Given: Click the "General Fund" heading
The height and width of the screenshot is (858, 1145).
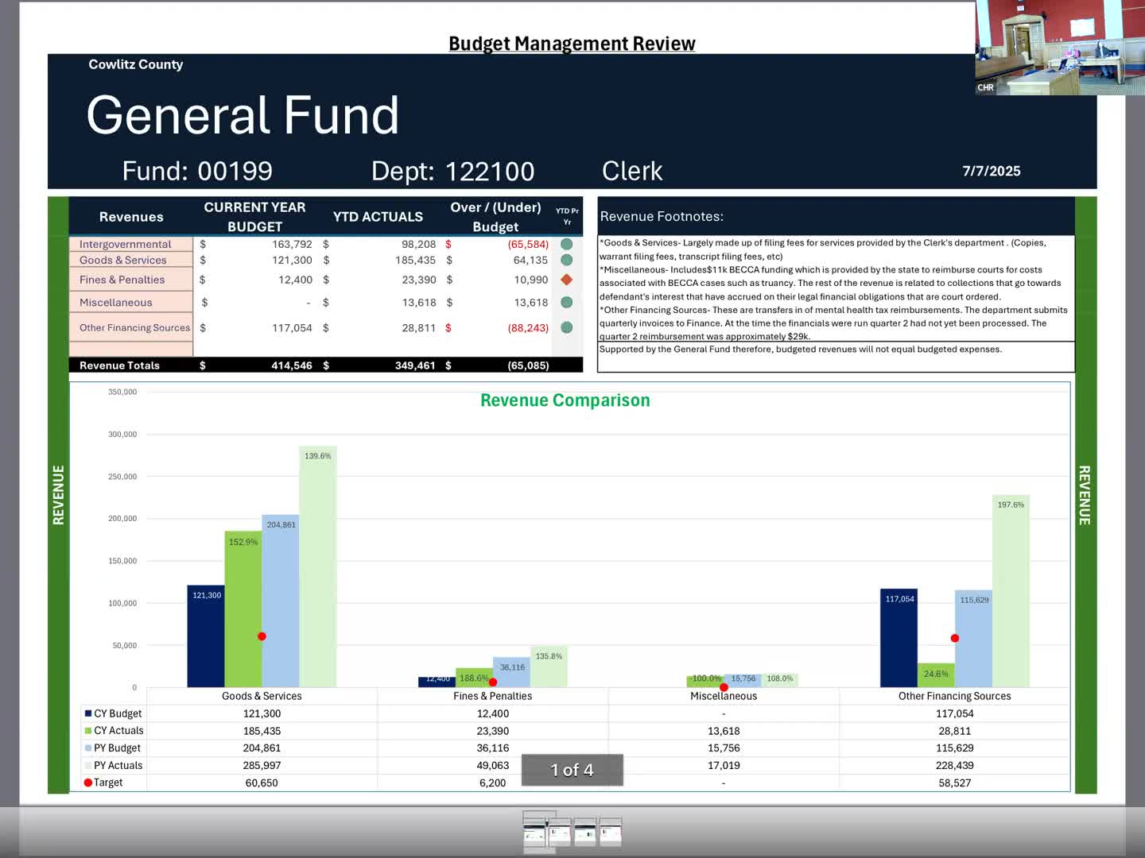Looking at the screenshot, I should click(243, 115).
